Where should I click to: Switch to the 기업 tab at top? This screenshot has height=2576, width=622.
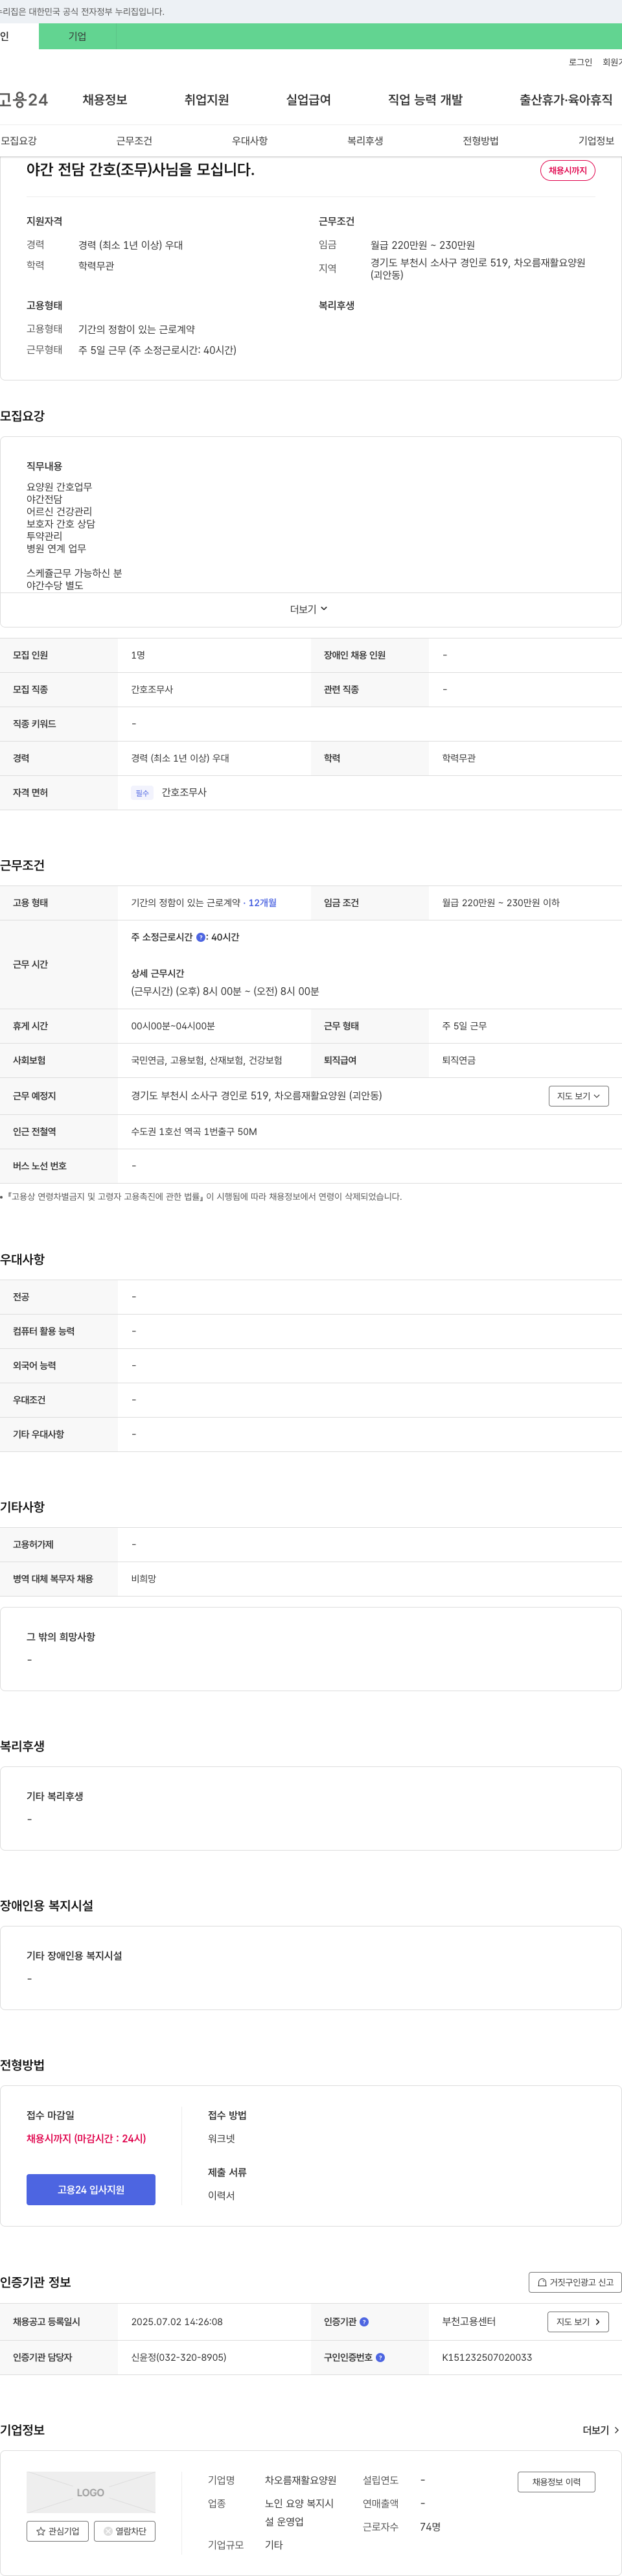tap(77, 36)
